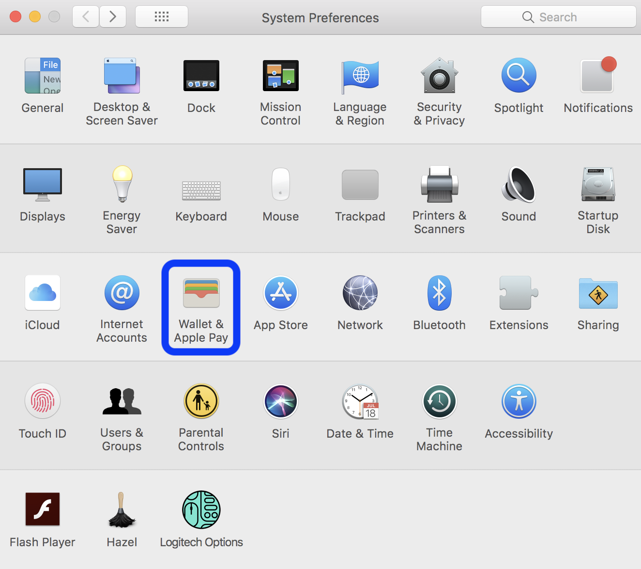Viewport: 641px width, 569px height.
Task: Open the Siri preferences pane
Action: [280, 402]
